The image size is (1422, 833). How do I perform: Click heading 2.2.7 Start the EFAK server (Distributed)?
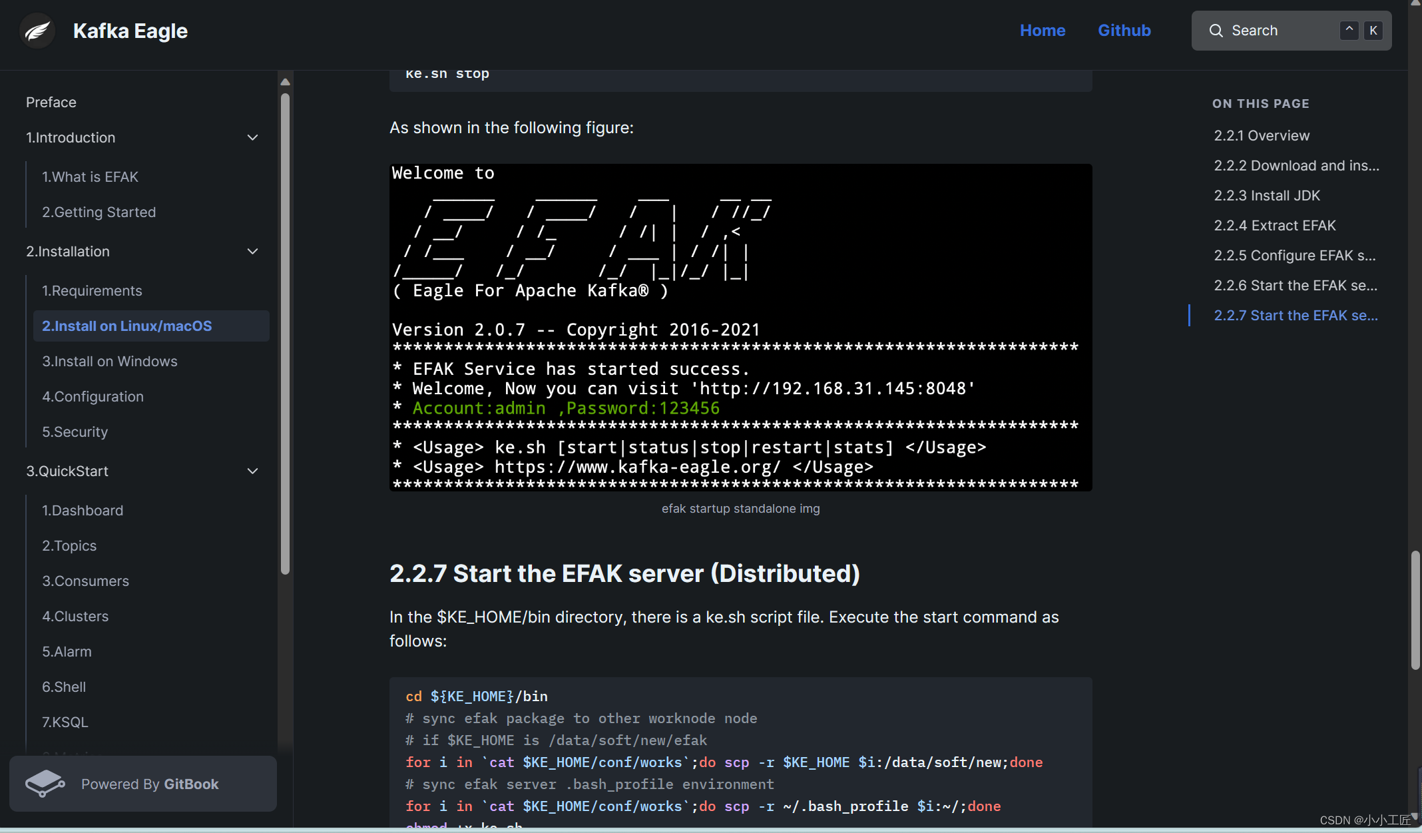tap(624, 574)
